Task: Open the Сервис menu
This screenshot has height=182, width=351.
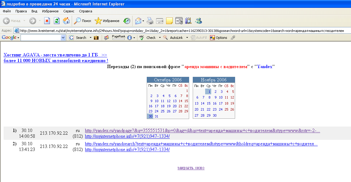Action: (69, 11)
